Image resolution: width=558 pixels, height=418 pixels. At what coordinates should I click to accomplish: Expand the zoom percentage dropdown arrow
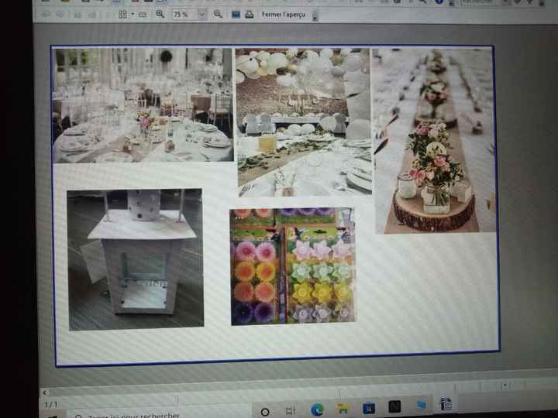coord(202,14)
